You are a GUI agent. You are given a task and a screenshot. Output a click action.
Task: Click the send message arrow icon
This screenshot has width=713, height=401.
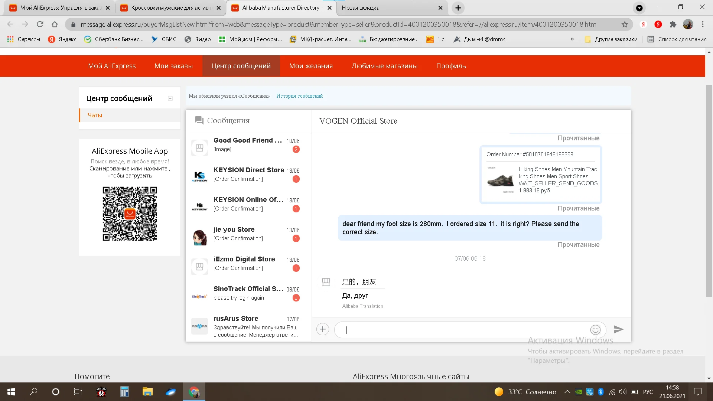coord(618,329)
